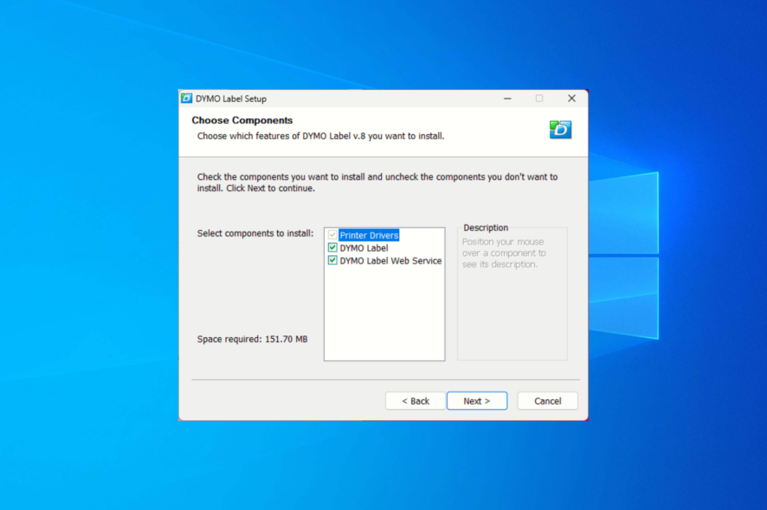Viewport: 767px width, 510px height.
Task: Uncheck the DYMO Label checkbox
Action: (332, 248)
